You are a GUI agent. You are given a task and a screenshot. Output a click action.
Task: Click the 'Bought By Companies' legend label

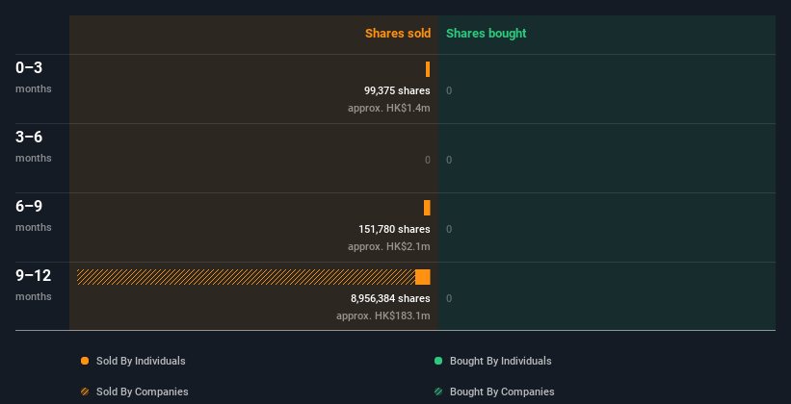(x=502, y=391)
